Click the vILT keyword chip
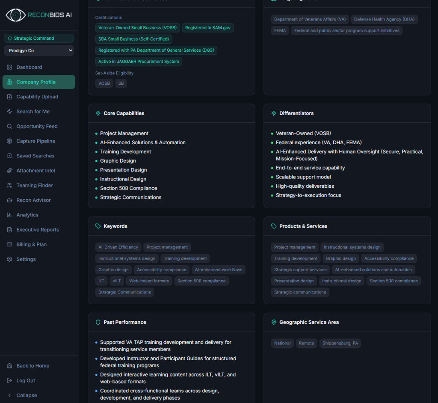Screen dimensions: 438x403 point(117,281)
